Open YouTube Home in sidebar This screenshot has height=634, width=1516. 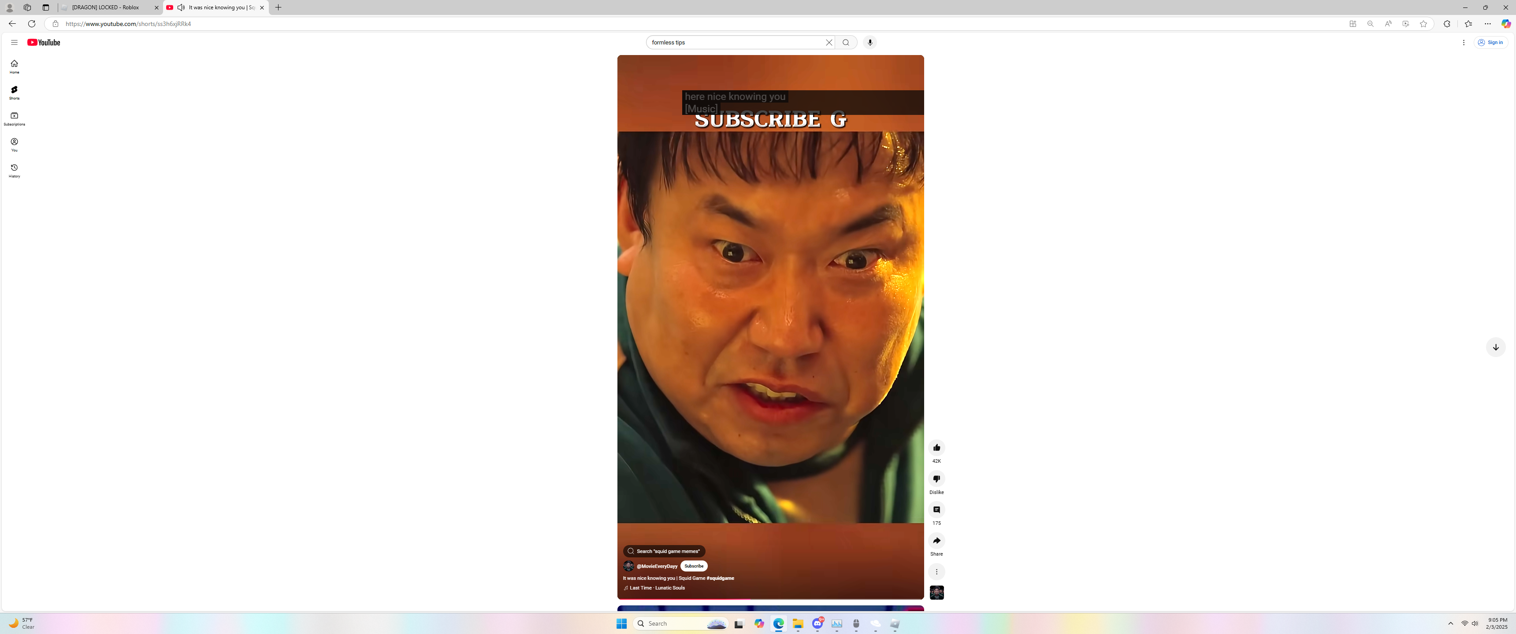pyautogui.click(x=14, y=66)
